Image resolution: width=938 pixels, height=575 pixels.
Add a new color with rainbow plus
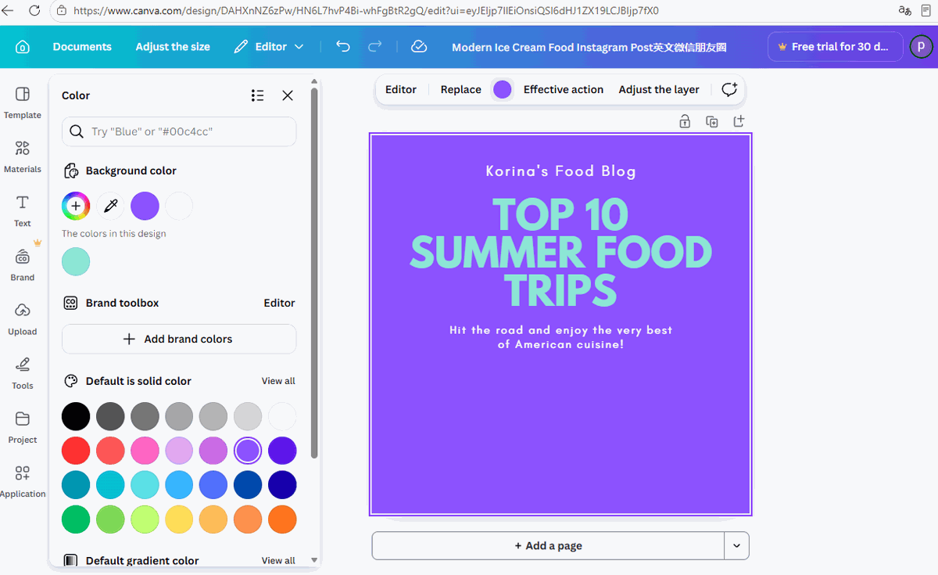76,207
